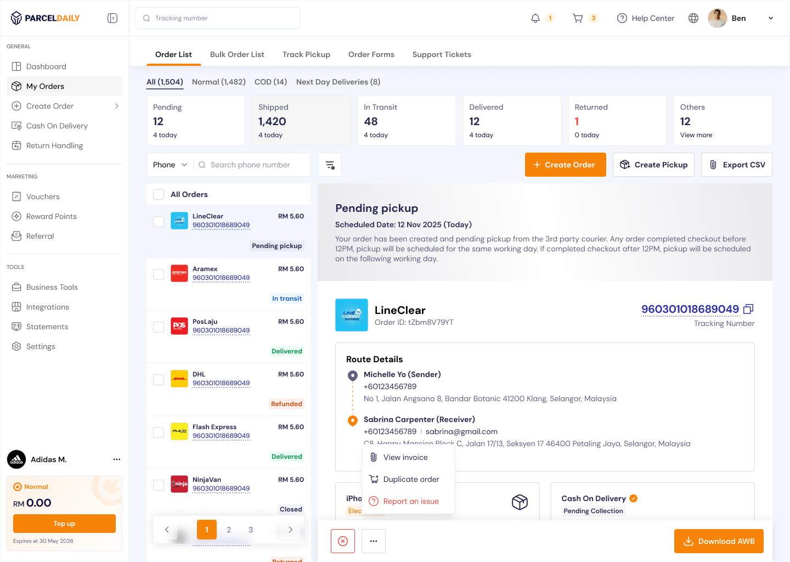The height and width of the screenshot is (562, 790).
Task: Check the All Orders checkbox
Action: tap(159, 194)
